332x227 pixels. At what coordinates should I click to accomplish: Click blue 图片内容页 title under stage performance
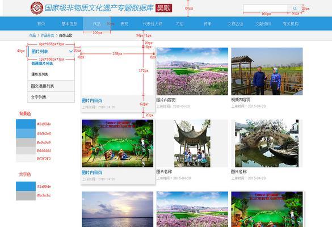click(x=92, y=173)
